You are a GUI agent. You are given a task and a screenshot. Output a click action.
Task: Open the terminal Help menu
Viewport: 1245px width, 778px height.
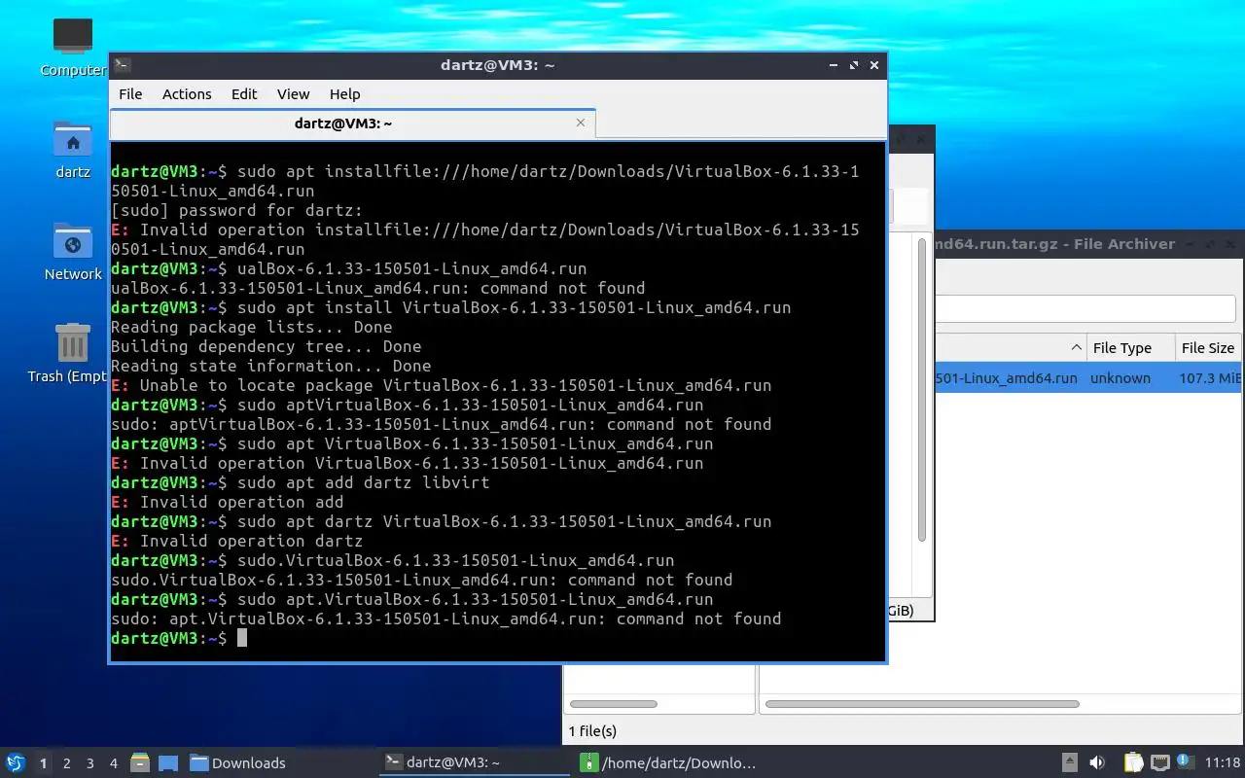click(x=344, y=94)
